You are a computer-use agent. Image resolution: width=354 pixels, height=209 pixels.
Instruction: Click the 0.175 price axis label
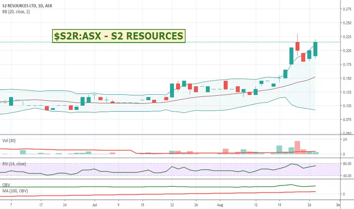tap(347, 64)
